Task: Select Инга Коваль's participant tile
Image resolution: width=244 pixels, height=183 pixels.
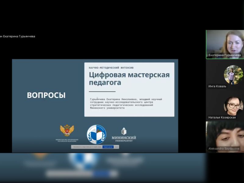Action: pyautogui.click(x=225, y=75)
